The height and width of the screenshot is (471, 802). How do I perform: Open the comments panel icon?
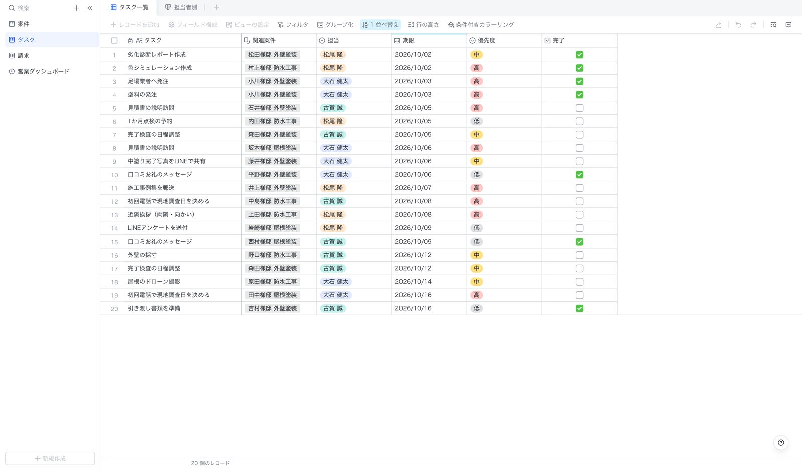(788, 25)
